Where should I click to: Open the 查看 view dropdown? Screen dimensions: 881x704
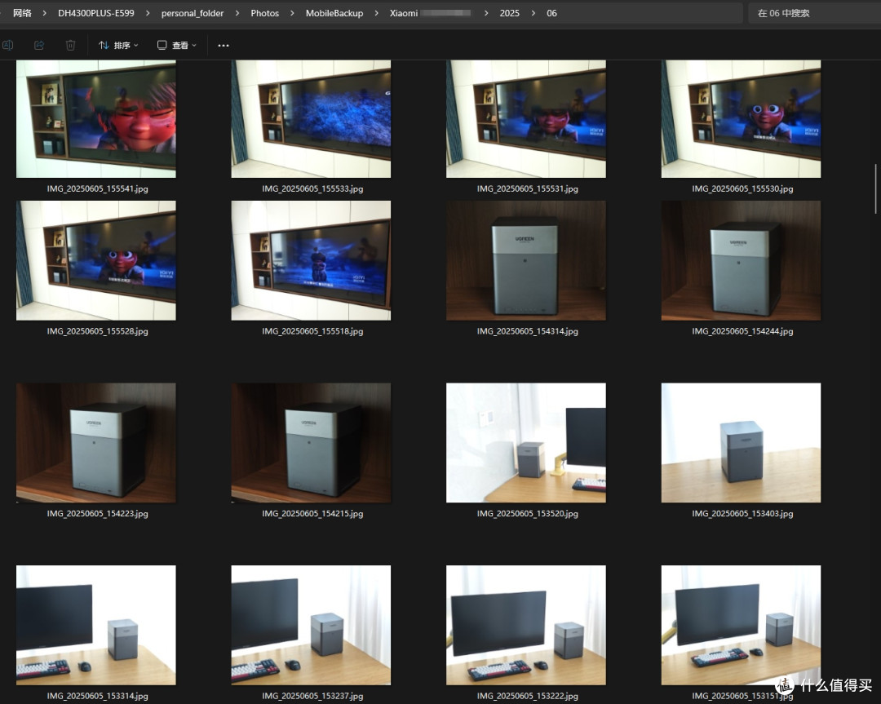(x=176, y=45)
